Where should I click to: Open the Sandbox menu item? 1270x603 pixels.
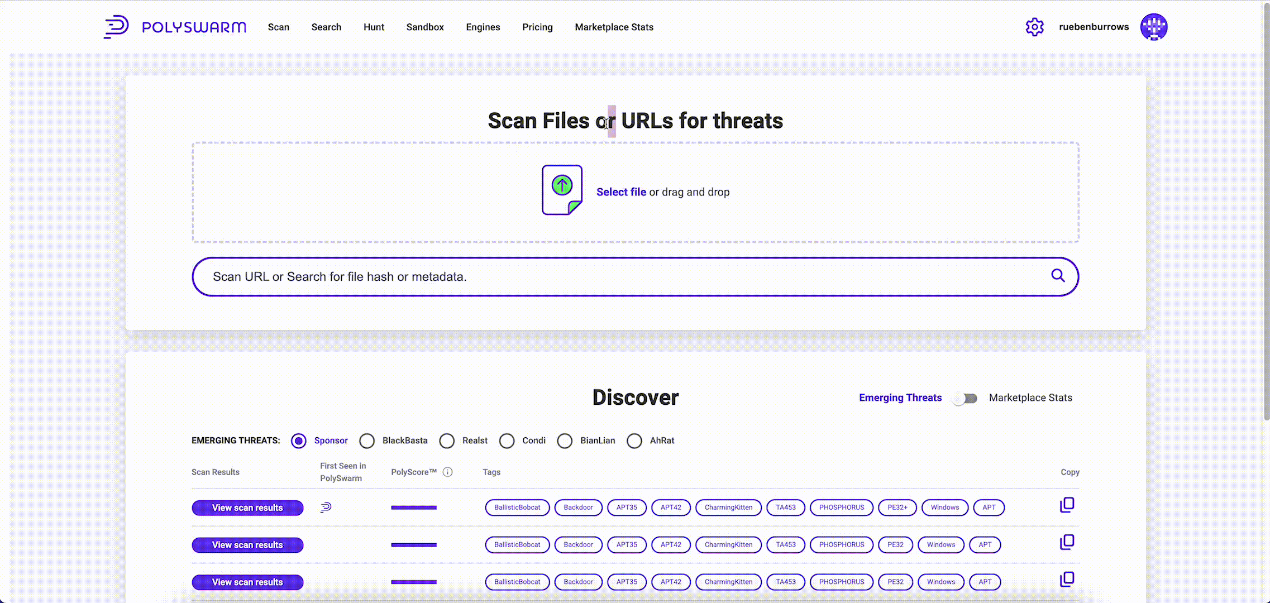coord(425,27)
